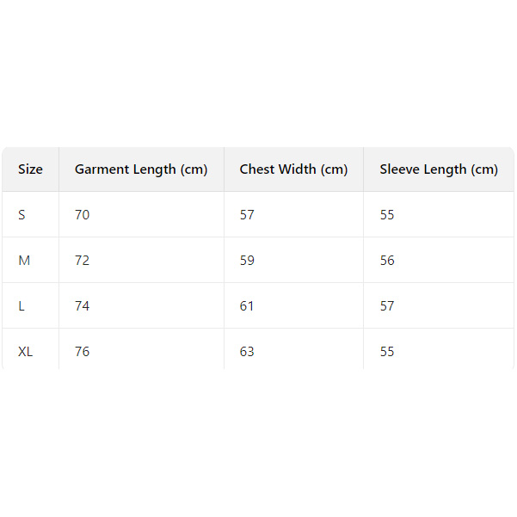Click chest width value 57
The width and height of the screenshot is (517, 517).
coord(248,215)
